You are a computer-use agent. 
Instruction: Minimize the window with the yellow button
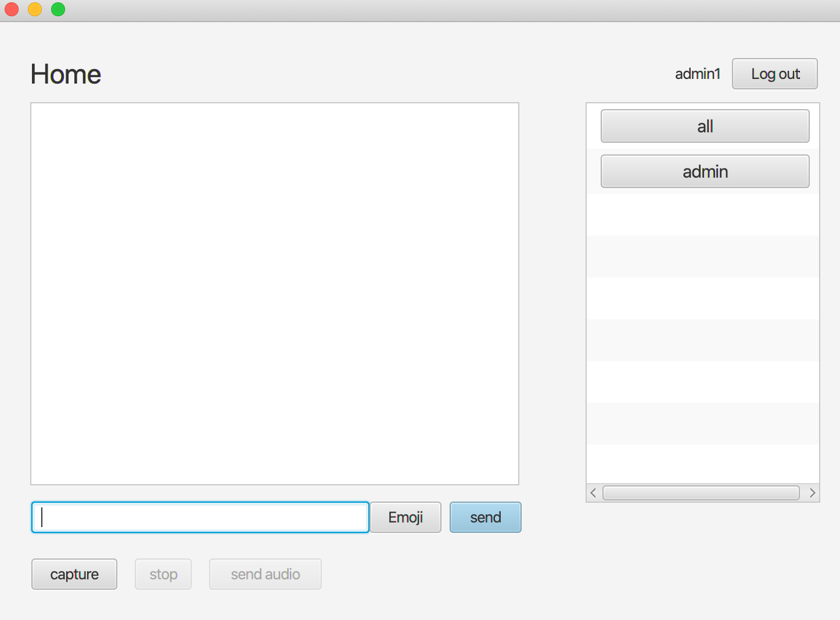coord(35,9)
